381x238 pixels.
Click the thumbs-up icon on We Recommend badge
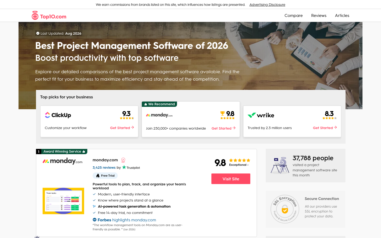146,104
